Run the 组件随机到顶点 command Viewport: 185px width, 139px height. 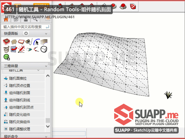pyautogui.click(x=23, y=107)
